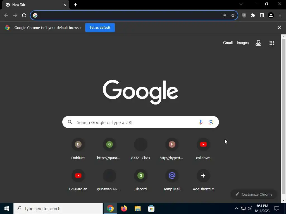Open the uBlock shield extension icon

244,16
